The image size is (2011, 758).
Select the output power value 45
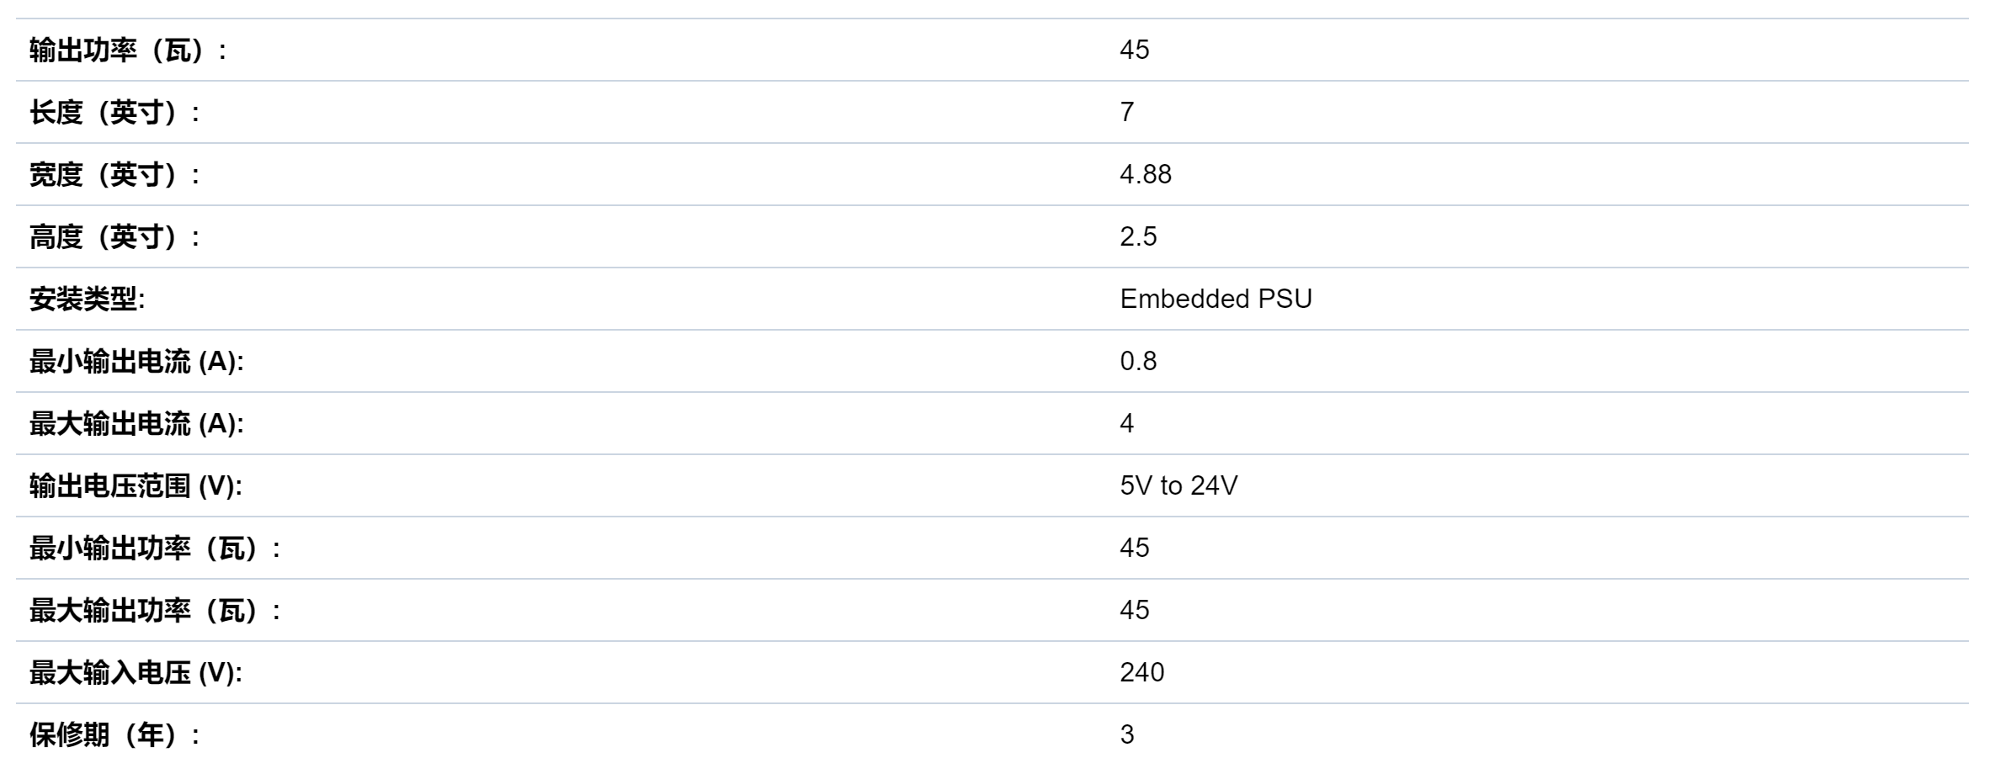click(1134, 50)
